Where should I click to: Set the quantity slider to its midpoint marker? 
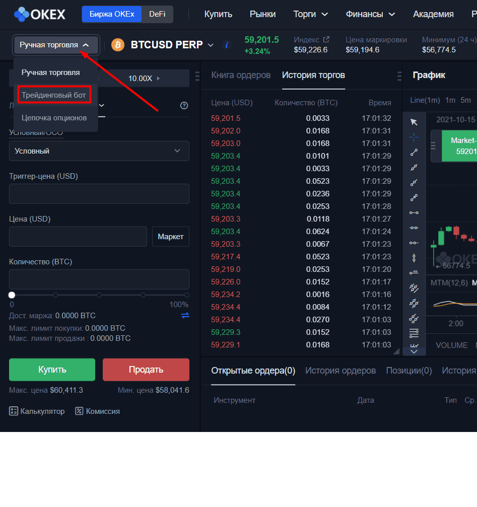(x=99, y=295)
